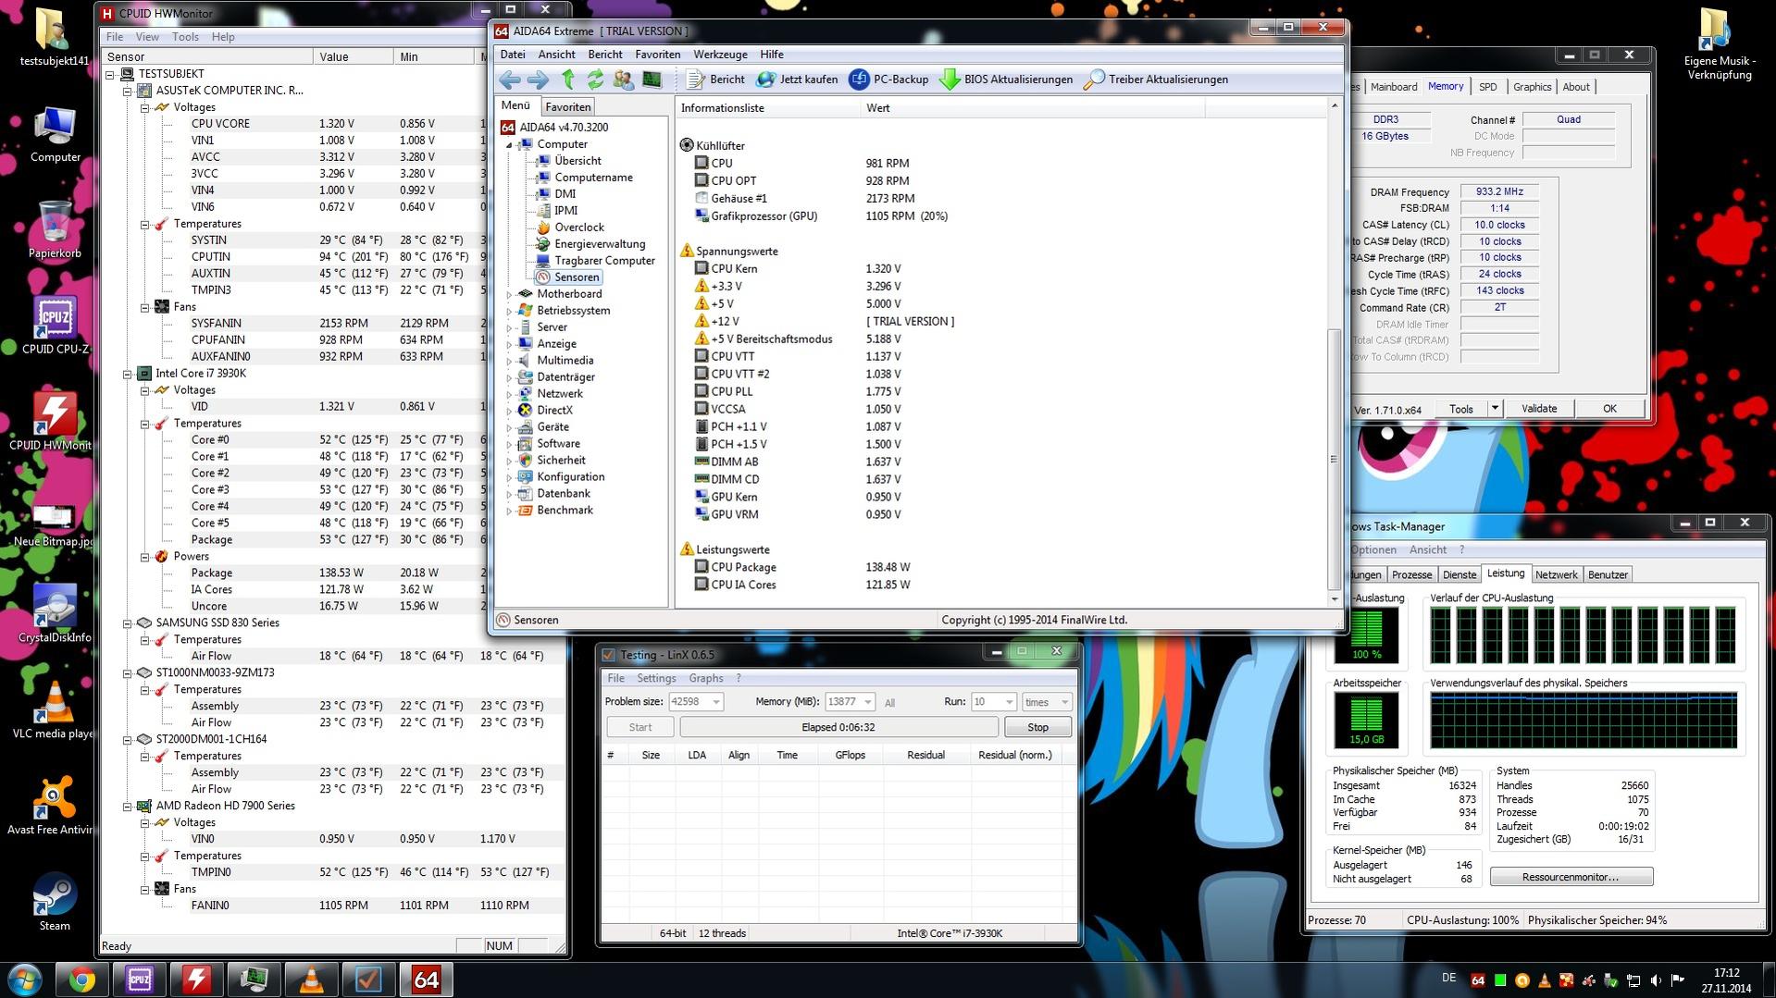The height and width of the screenshot is (998, 1776).
Task: Open AIDA64 Bericht report toolbar button
Action: click(716, 80)
